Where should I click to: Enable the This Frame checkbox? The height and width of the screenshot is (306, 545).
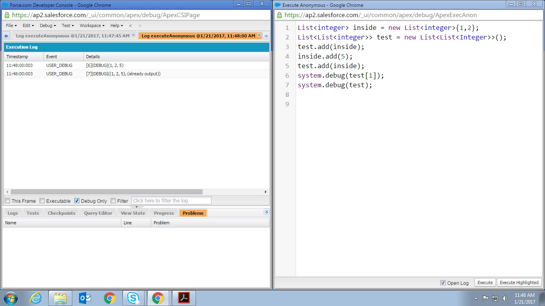click(8, 201)
